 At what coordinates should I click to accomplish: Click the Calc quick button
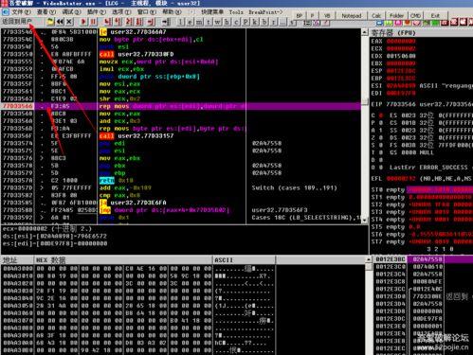376,15
